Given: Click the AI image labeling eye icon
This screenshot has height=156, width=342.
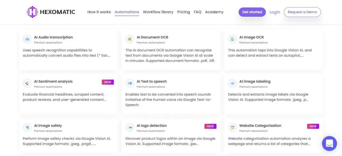Looking at the screenshot, I should (232, 83).
